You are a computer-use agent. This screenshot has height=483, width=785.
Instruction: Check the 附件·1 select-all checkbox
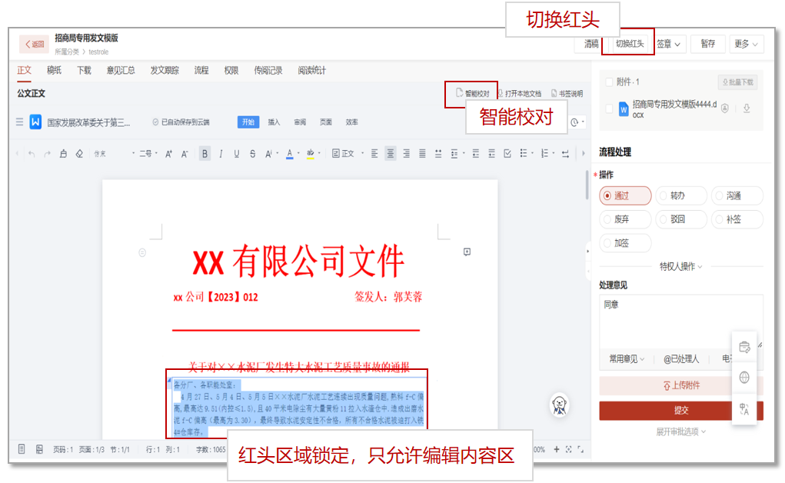pyautogui.click(x=609, y=82)
